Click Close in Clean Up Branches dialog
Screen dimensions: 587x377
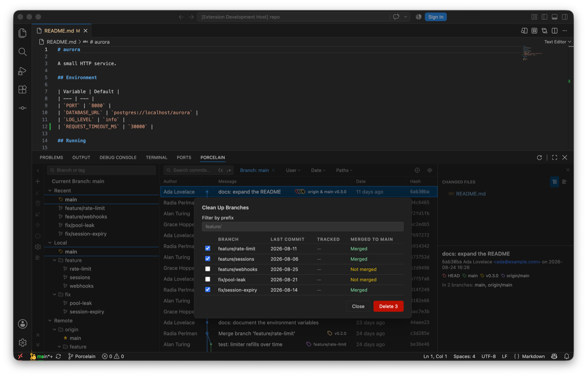point(358,306)
